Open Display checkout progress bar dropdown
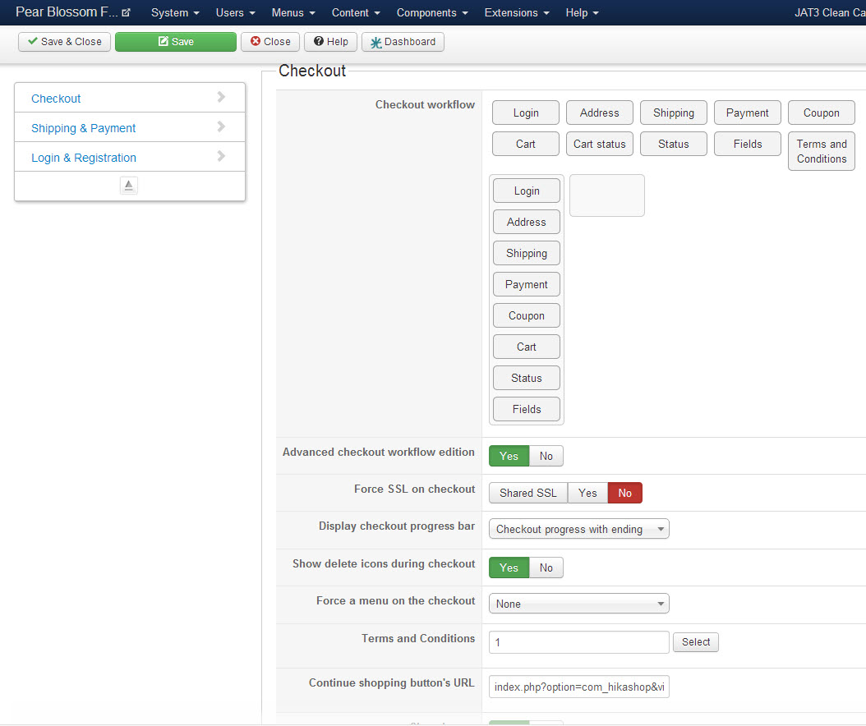 578,529
